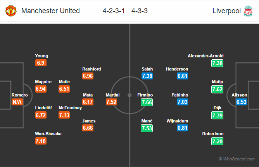This screenshot has height=167, width=259.
Task: Select the 4-3-3 formation text
Action: 140,11
